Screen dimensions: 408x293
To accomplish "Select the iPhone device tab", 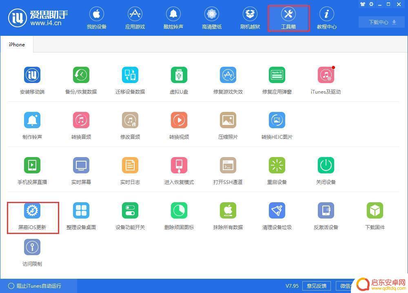I will [x=17, y=44].
